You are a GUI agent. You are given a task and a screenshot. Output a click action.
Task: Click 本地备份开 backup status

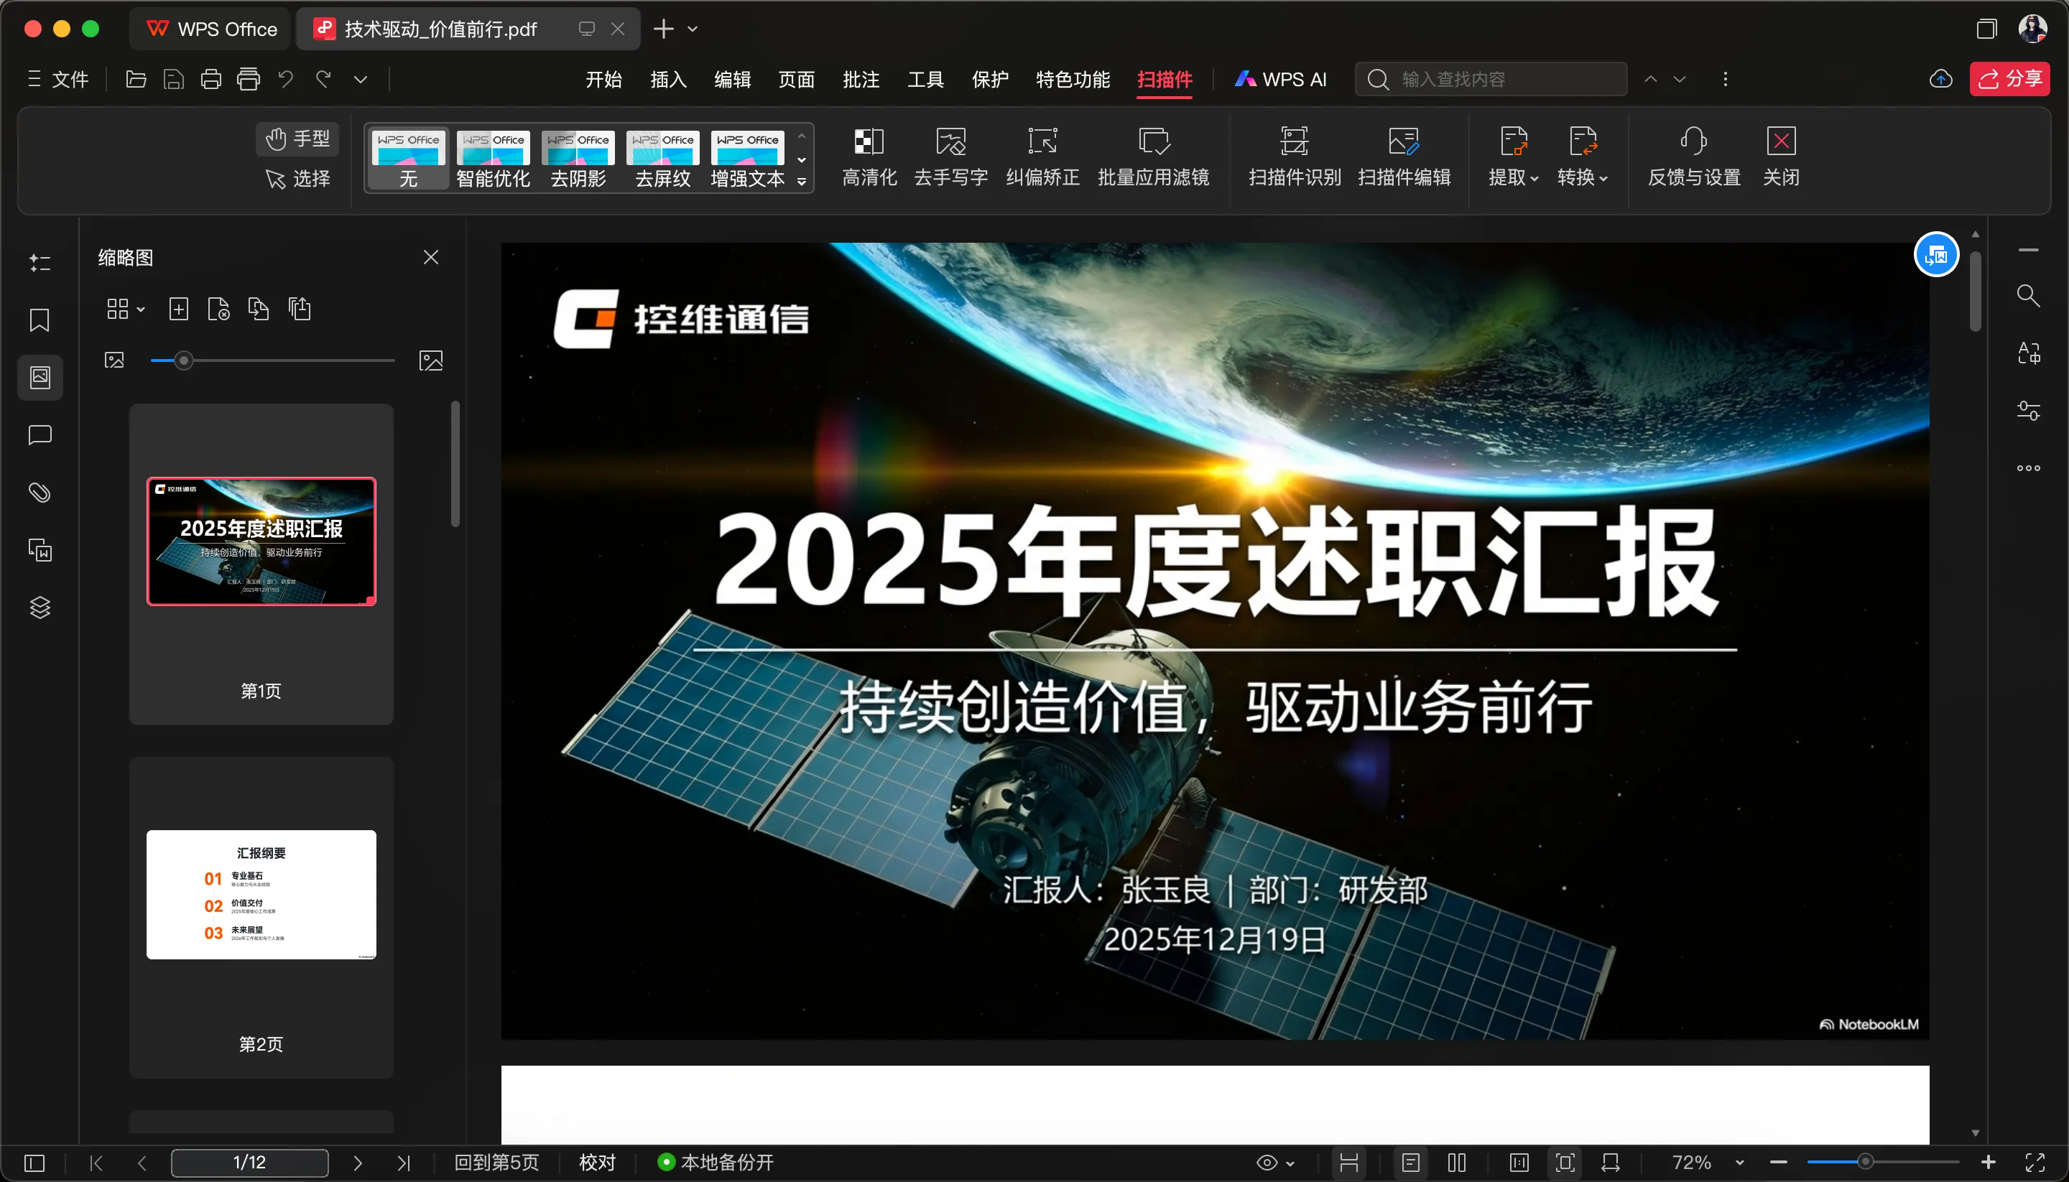pos(716,1163)
